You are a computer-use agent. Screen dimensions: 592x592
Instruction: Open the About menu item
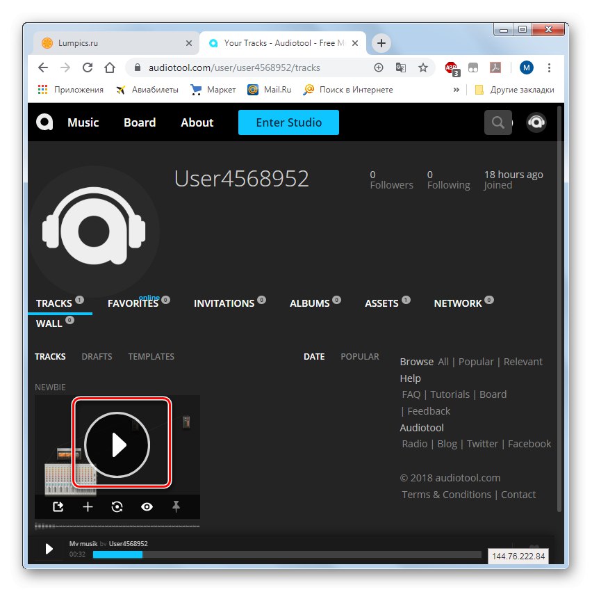(x=197, y=122)
